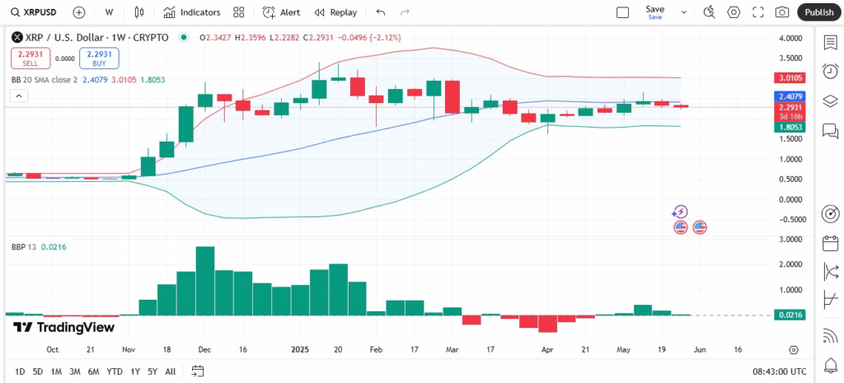The width and height of the screenshot is (844, 383).
Task: Select the YTD time range
Action: (114, 371)
